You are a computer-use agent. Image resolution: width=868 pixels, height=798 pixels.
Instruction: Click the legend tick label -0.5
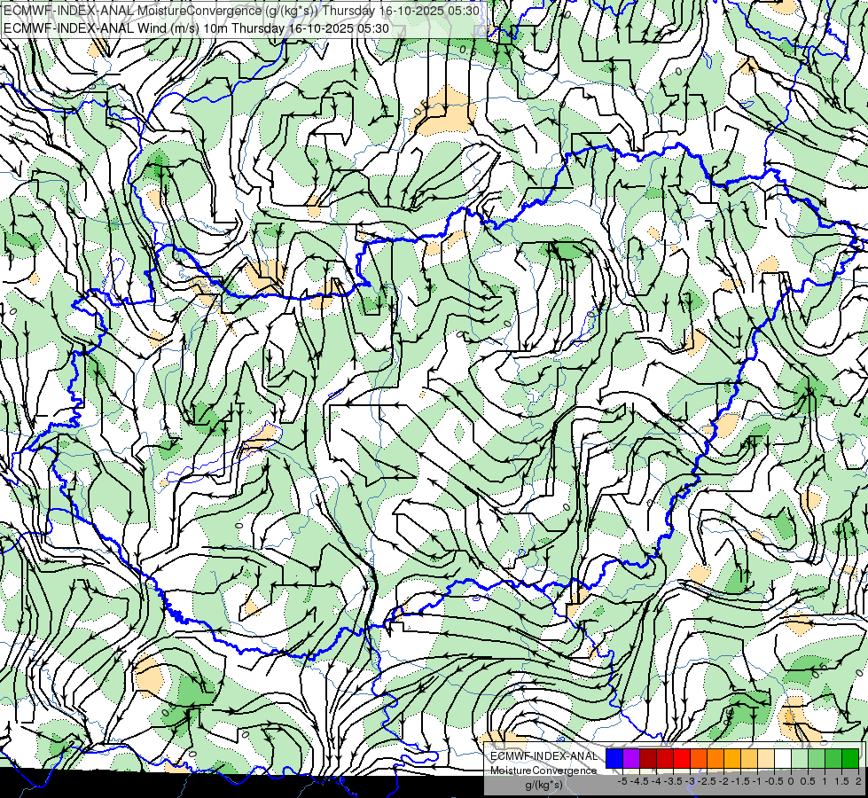774,781
